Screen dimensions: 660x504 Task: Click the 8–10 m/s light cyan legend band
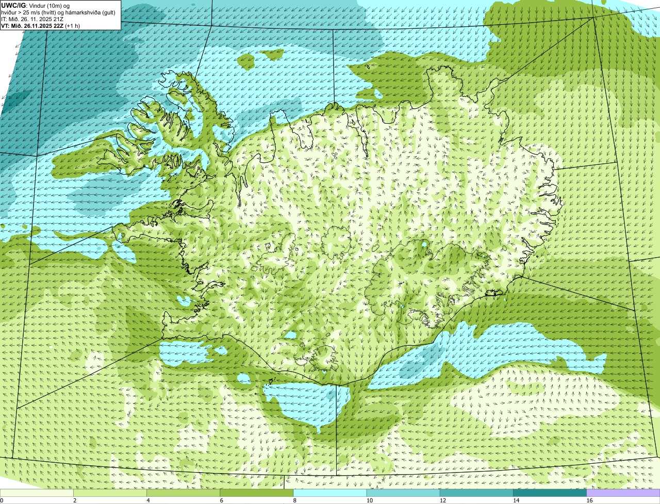click(330, 493)
